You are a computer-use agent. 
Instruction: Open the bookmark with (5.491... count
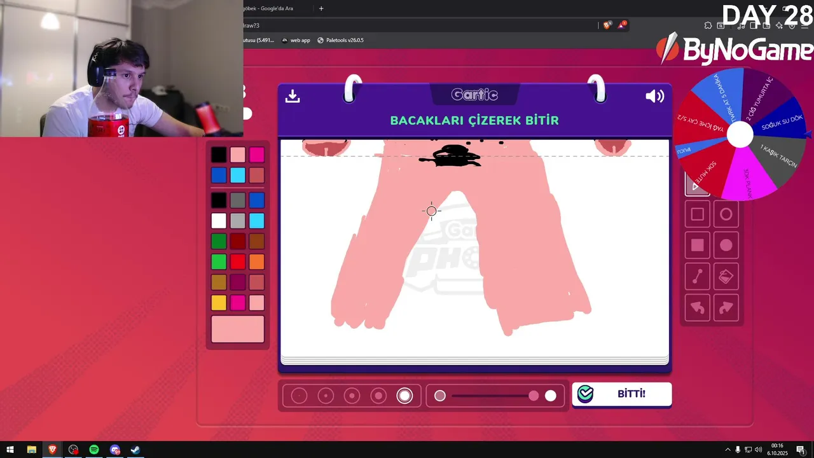click(x=259, y=40)
